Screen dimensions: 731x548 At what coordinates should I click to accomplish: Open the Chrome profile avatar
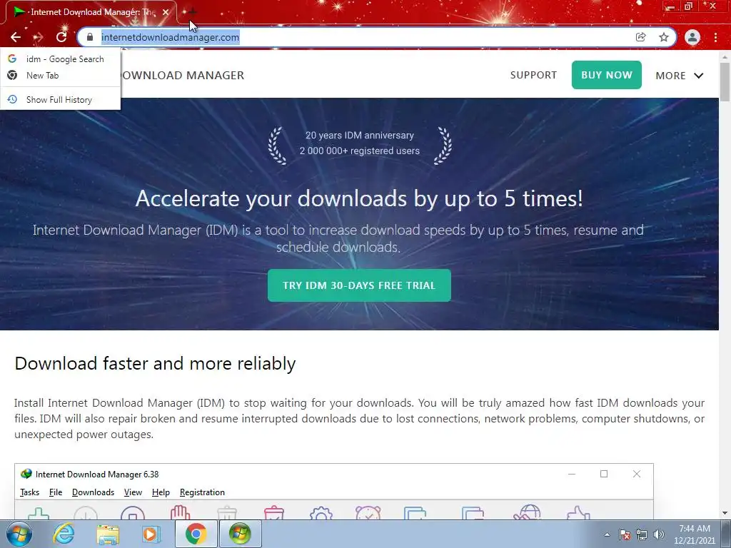(x=692, y=37)
